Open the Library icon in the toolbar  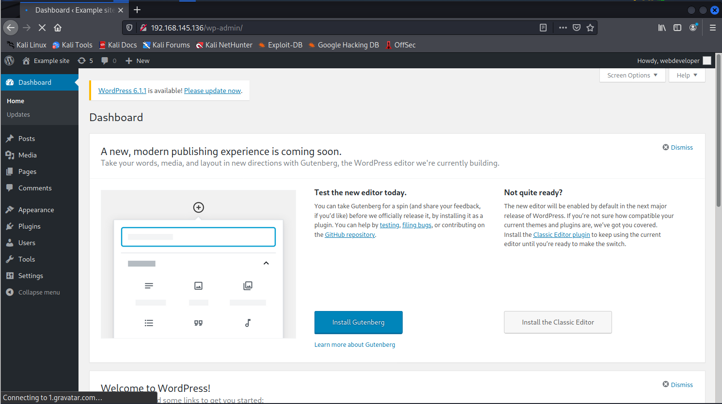pos(662,28)
